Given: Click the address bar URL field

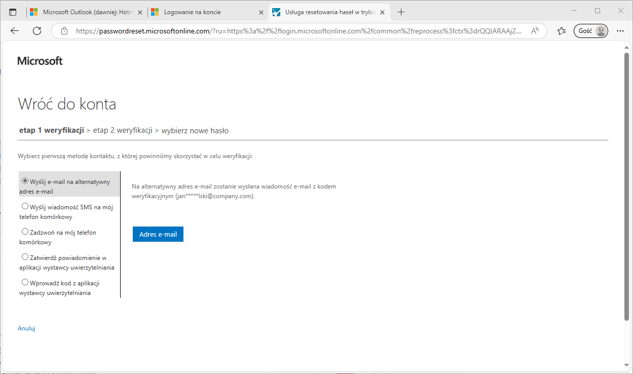Looking at the screenshot, I should point(299,31).
